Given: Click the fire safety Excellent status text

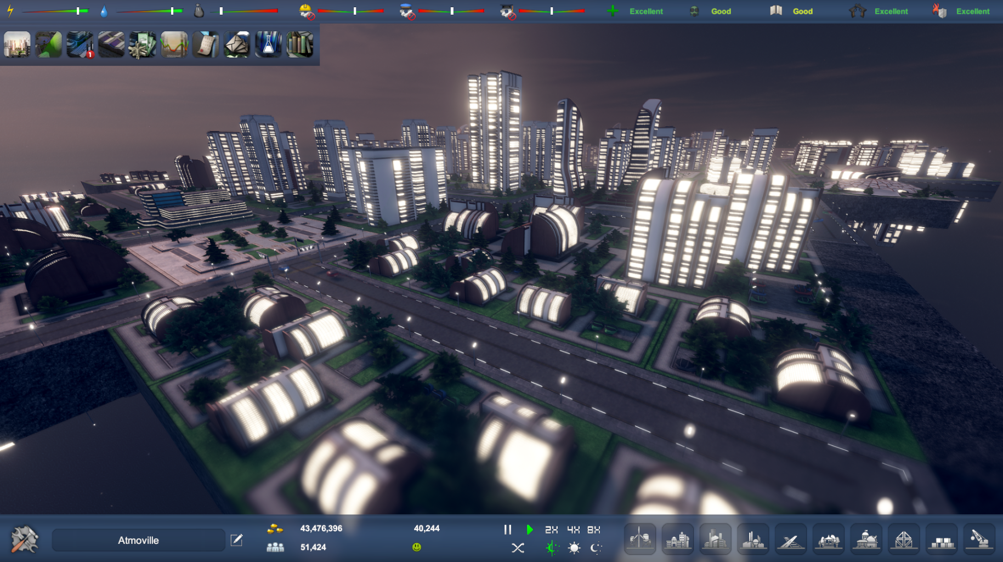Looking at the screenshot, I should pyautogui.click(x=973, y=11).
